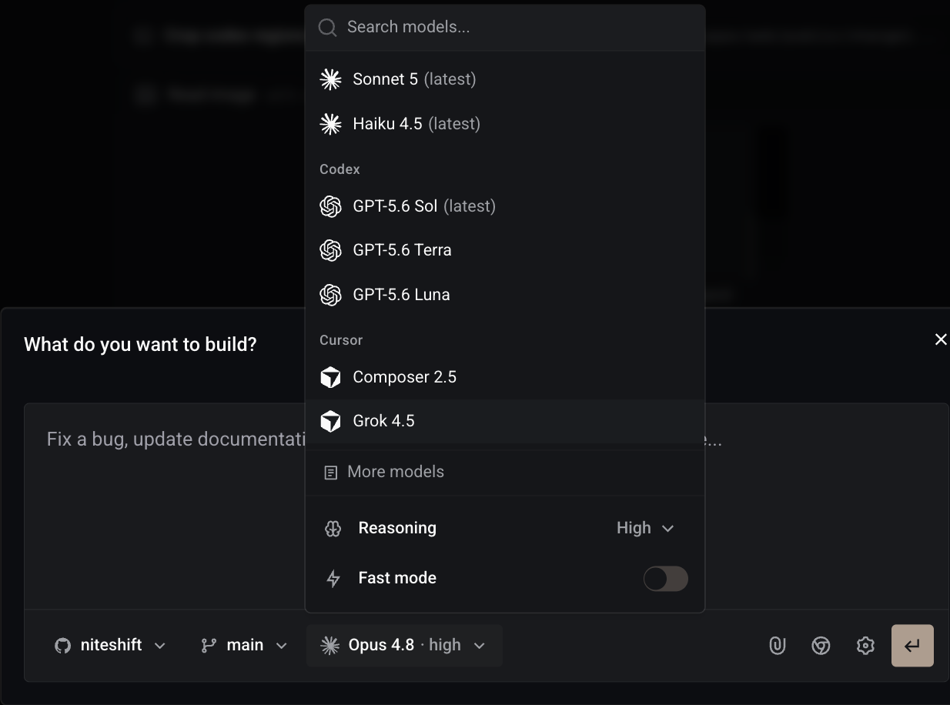
Task: Click the search magnifier icon
Action: point(327,28)
